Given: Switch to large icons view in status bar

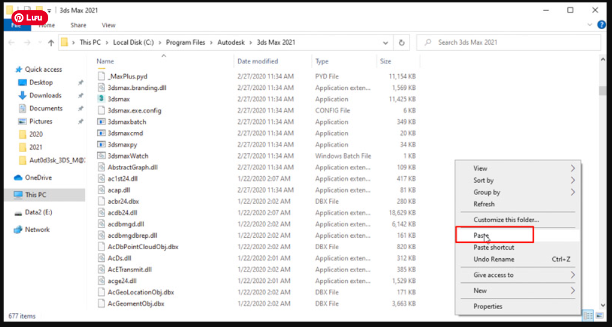Looking at the screenshot, I should tap(599, 316).
